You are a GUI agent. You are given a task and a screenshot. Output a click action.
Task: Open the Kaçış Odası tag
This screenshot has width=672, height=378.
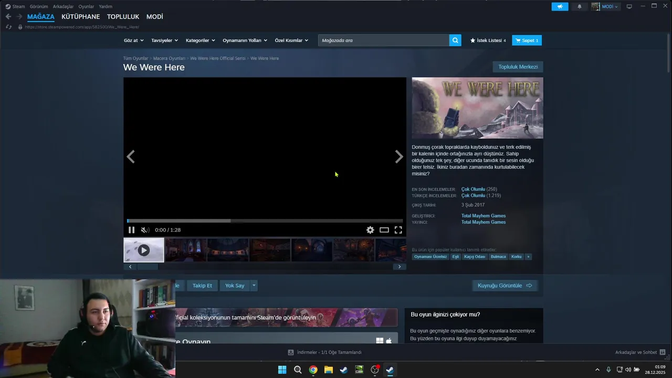click(x=475, y=257)
